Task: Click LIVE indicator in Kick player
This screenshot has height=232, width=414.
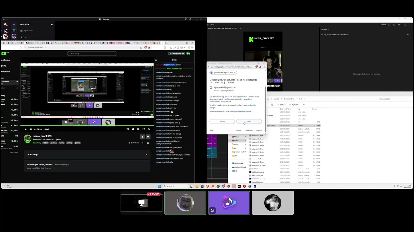Action: tap(46, 129)
